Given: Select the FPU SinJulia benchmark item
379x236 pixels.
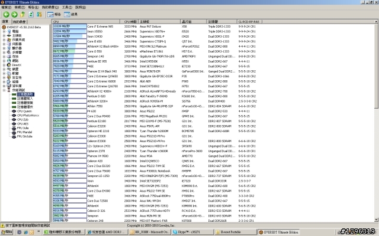Looking at the screenshot, I should coord(24,136).
